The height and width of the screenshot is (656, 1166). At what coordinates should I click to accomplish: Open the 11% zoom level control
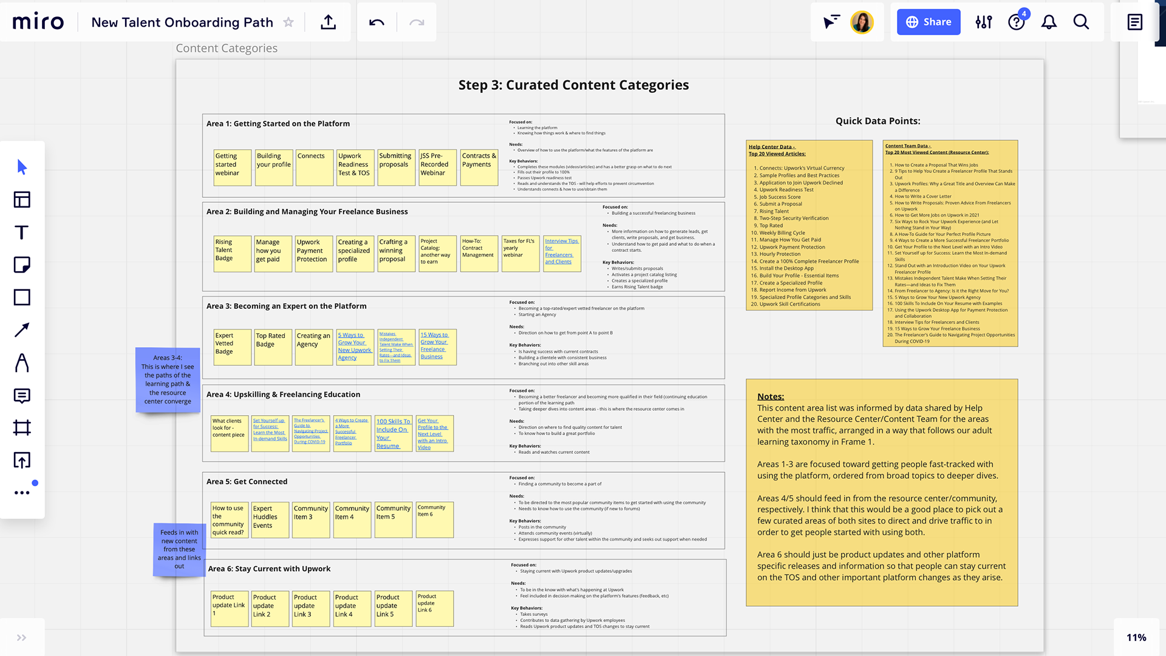(x=1136, y=637)
